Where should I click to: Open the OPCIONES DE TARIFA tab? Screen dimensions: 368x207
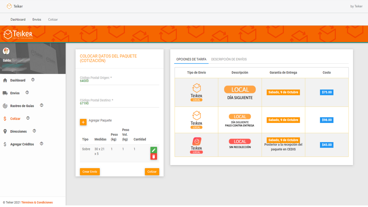coord(191,59)
